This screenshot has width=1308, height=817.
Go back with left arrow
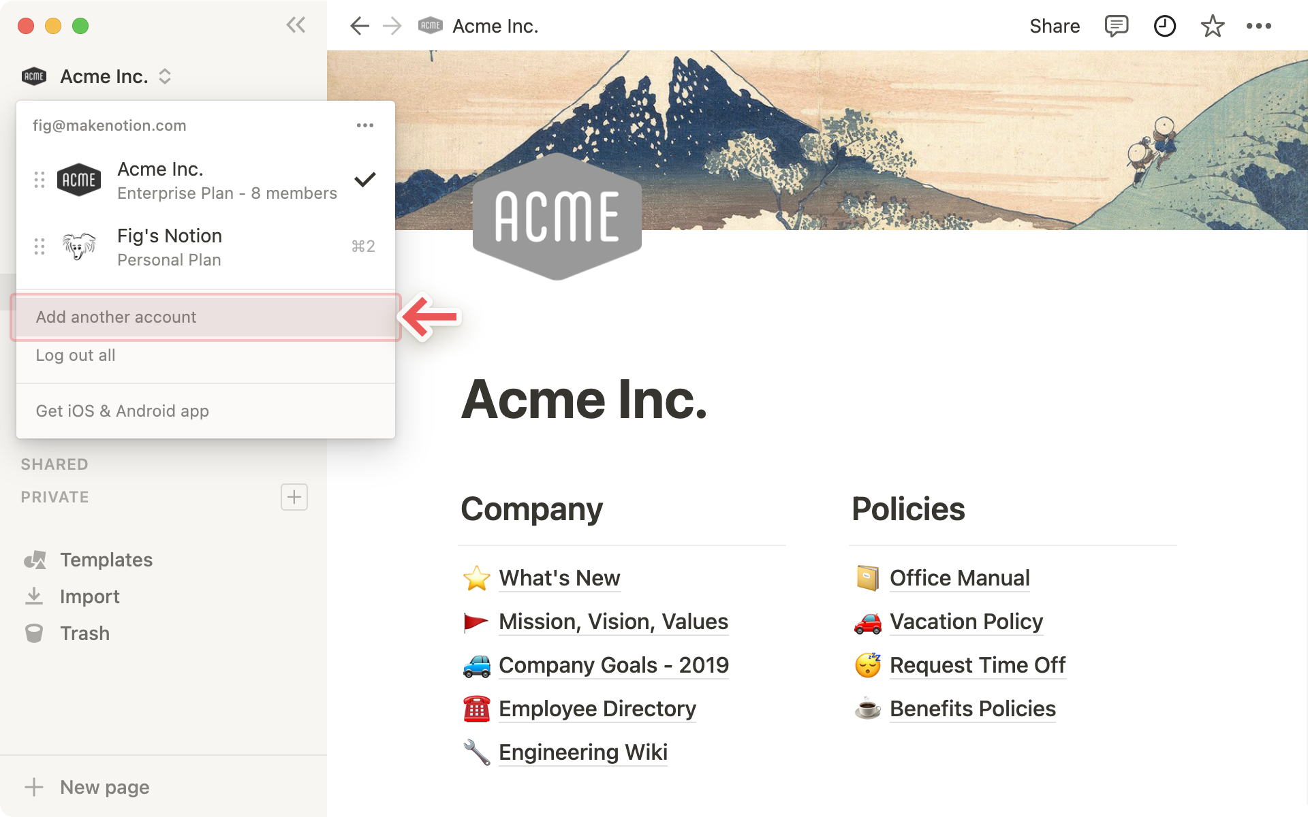click(359, 26)
